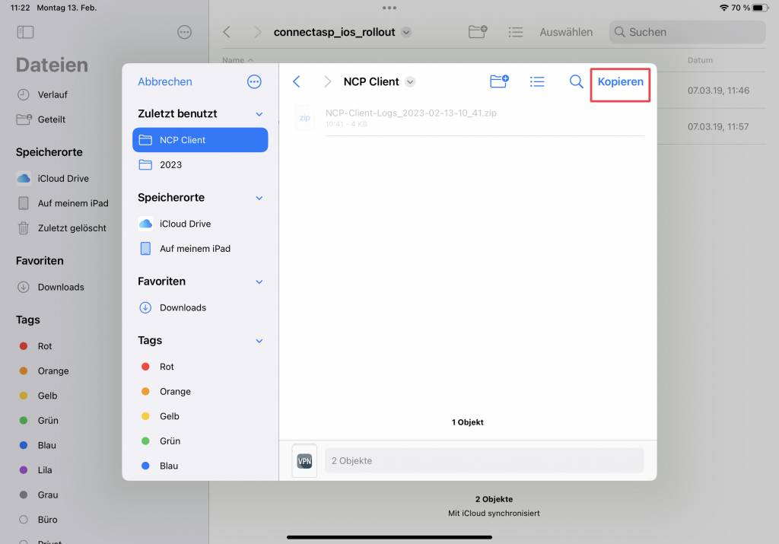The height and width of the screenshot is (544, 779).
Task: Click the VPN file thumbnail at bottom
Action: click(304, 460)
